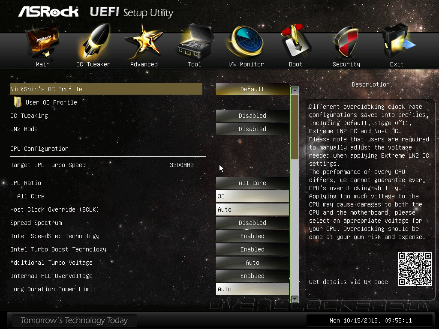
Task: Open the Boot joystick icon
Action: [296, 42]
